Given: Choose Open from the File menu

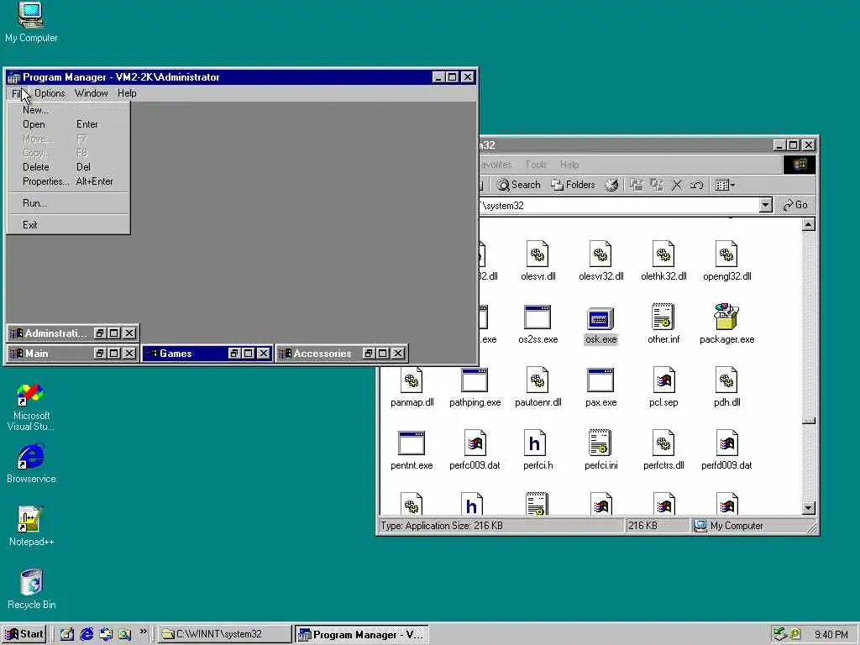Looking at the screenshot, I should coord(68,124).
